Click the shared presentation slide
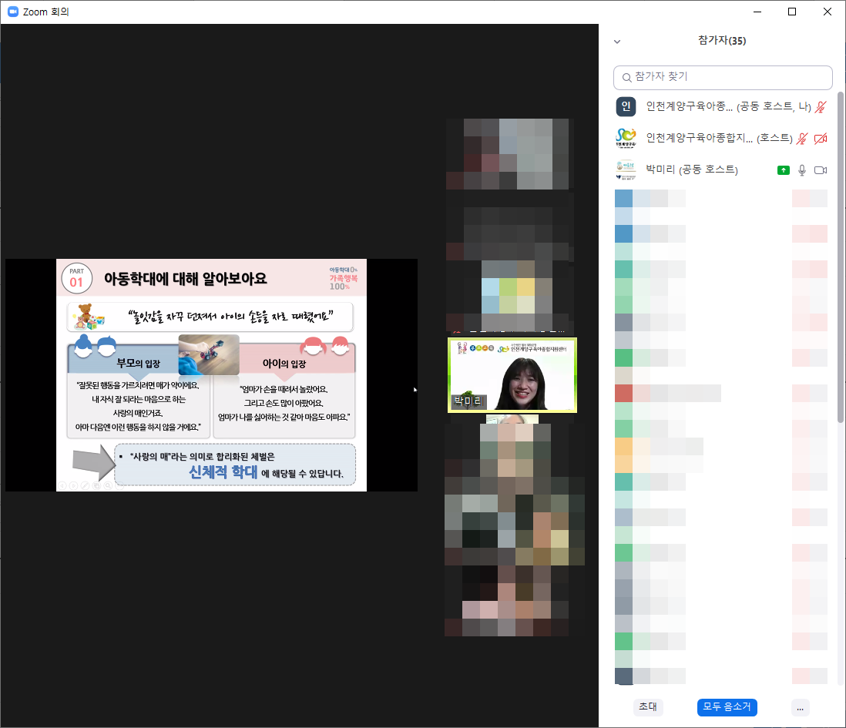The image size is (846, 728). pyautogui.click(x=211, y=375)
